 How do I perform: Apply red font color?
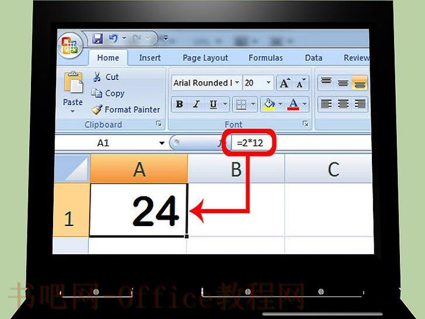click(293, 104)
